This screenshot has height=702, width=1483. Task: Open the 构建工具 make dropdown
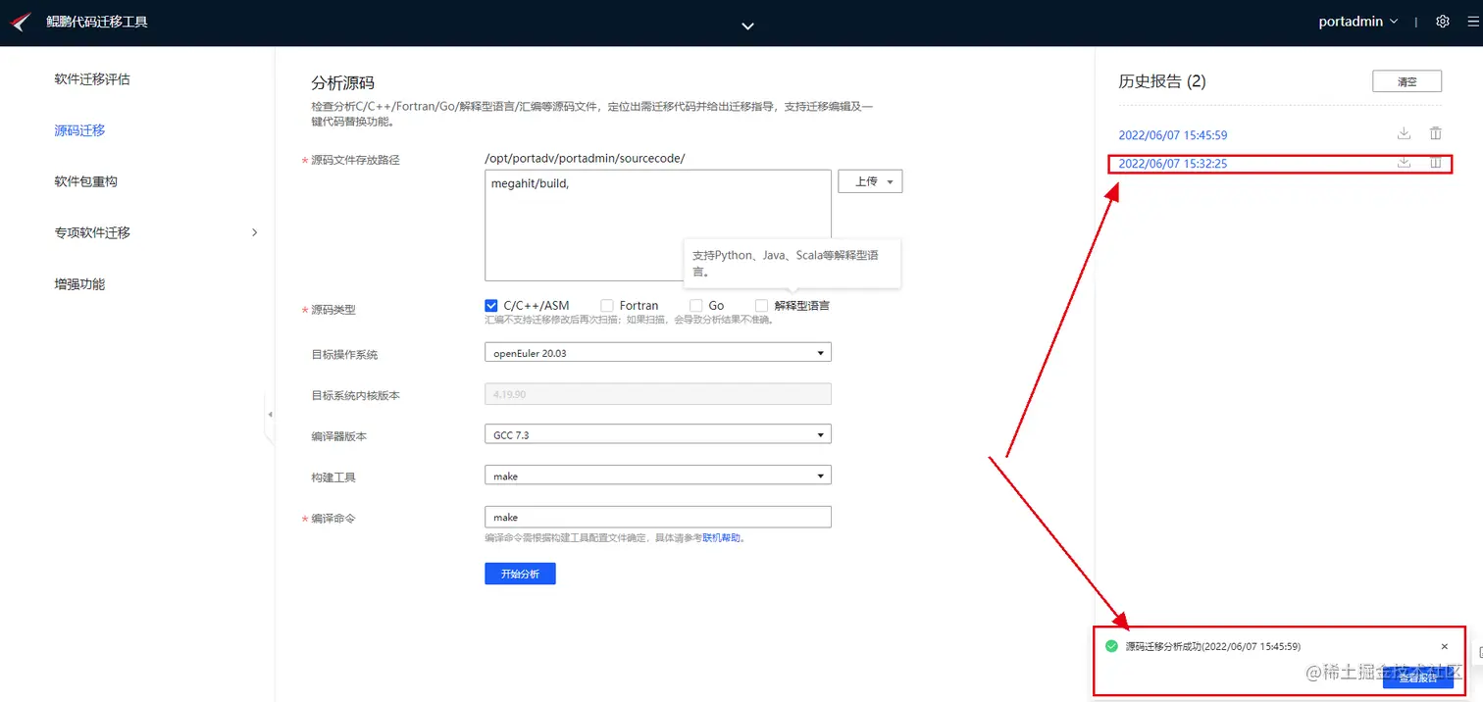[658, 476]
